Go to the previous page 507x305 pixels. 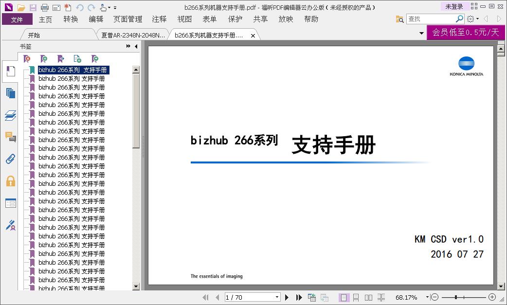click(x=217, y=297)
